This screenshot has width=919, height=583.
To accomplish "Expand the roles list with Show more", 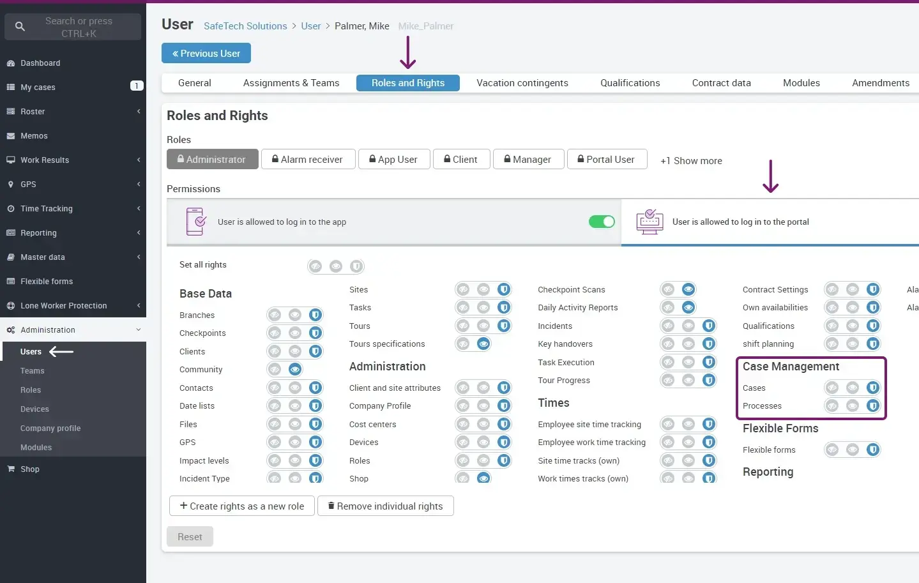I will click(691, 161).
